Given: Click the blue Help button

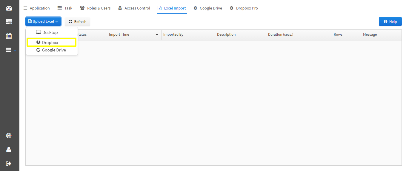Looking at the screenshot, I should coord(390,21).
